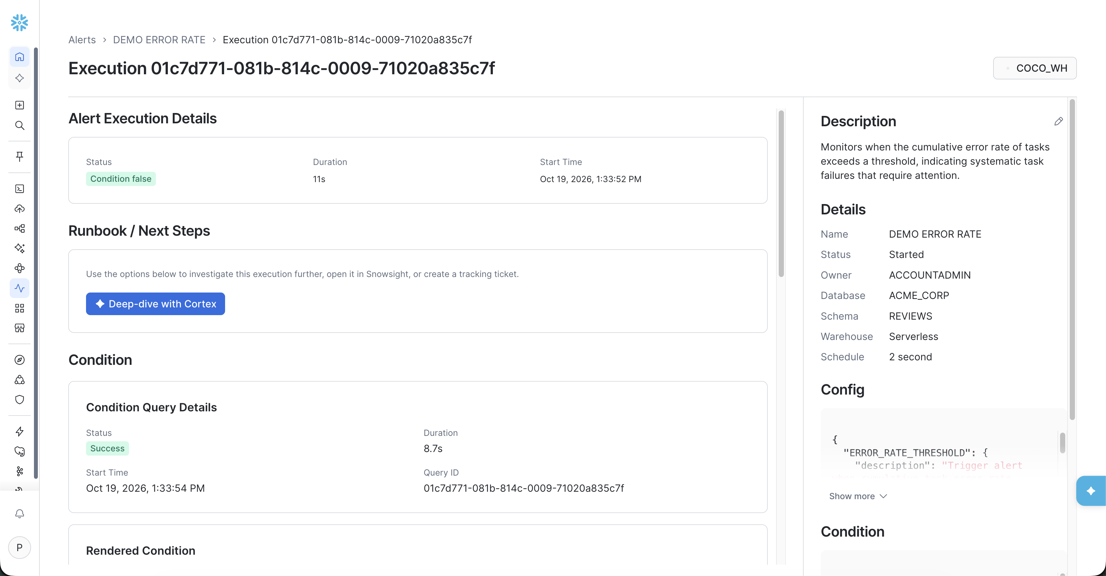The image size is (1106, 576).
Task: Select Schema value REVIEWS
Action: point(910,316)
